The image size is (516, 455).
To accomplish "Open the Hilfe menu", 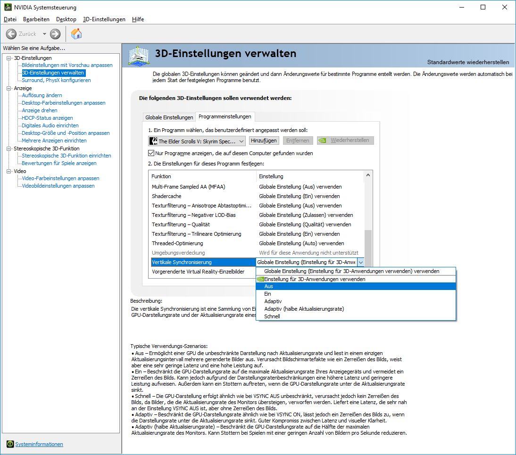I will pos(138,19).
